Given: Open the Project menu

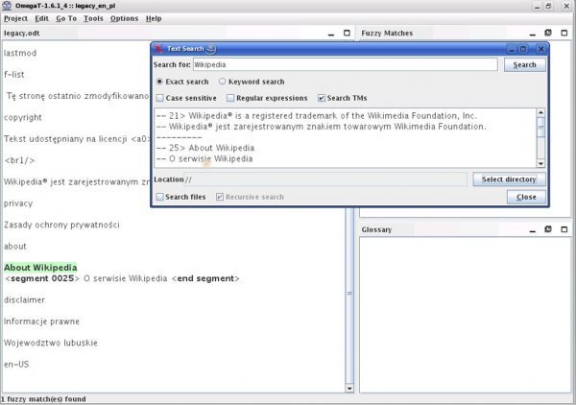Looking at the screenshot, I should pyautogui.click(x=16, y=18).
